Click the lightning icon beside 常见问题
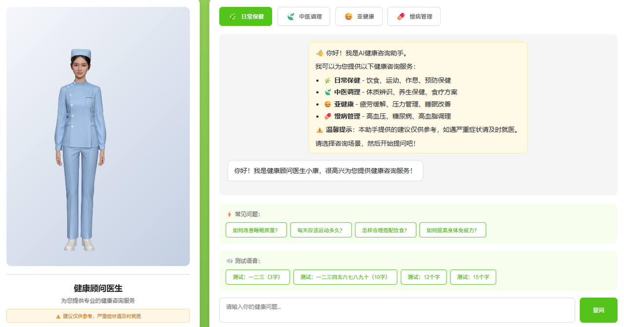Screen dimensions: 624x327 tap(230, 214)
